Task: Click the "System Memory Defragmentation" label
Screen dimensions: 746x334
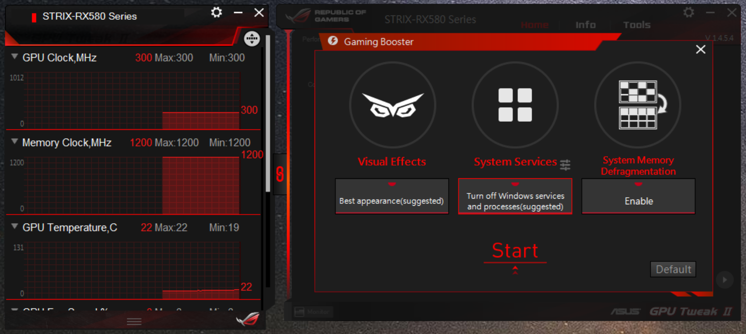Action: [638, 166]
